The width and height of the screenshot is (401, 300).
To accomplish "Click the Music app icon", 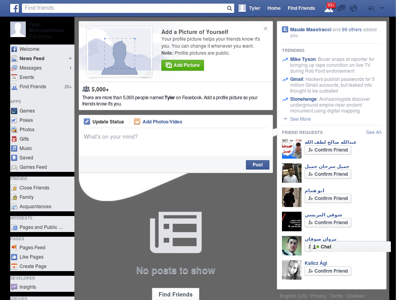I will (14, 148).
